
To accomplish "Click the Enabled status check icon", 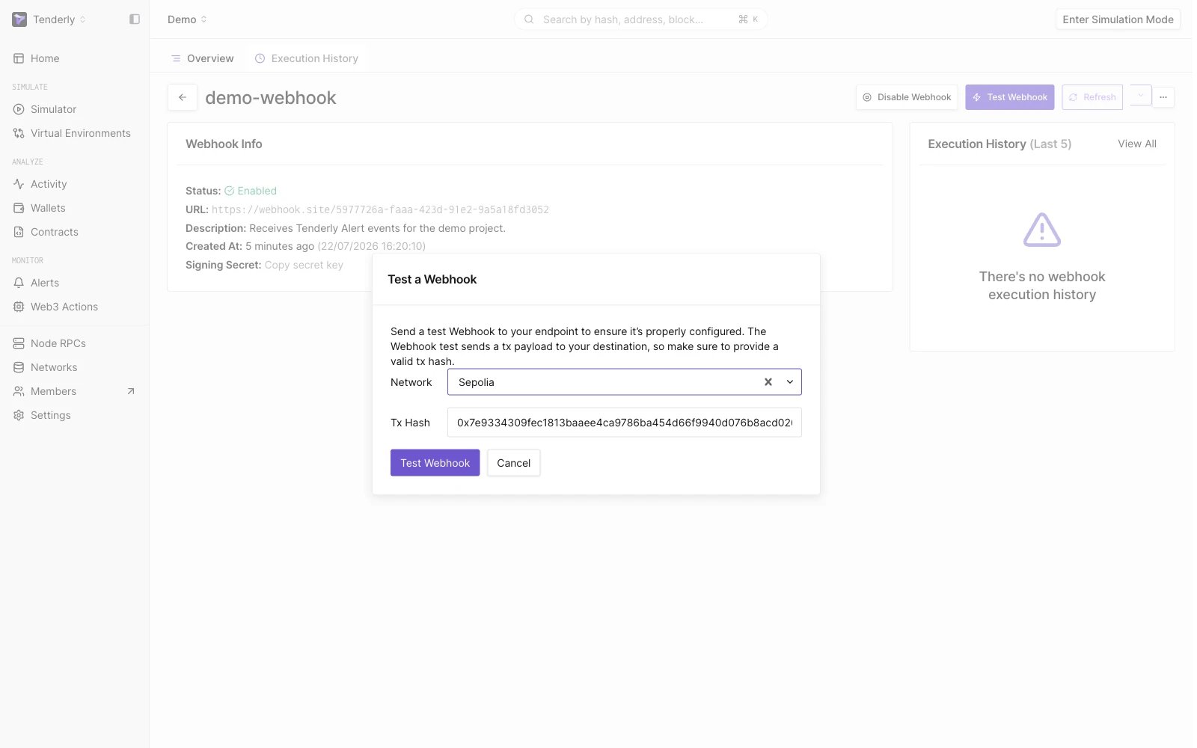I will 230,191.
